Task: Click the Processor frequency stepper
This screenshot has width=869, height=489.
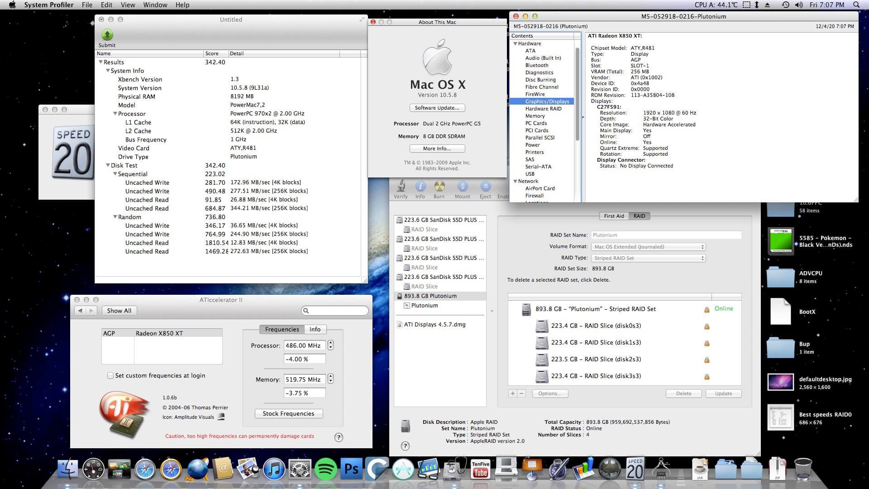Action: coord(330,345)
